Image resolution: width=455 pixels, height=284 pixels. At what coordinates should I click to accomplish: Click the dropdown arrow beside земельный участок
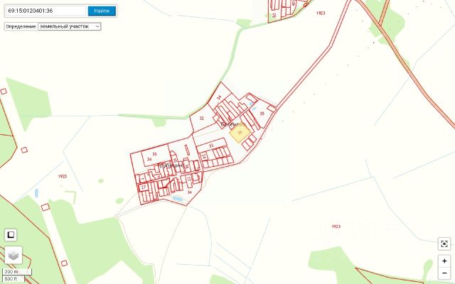click(x=97, y=26)
